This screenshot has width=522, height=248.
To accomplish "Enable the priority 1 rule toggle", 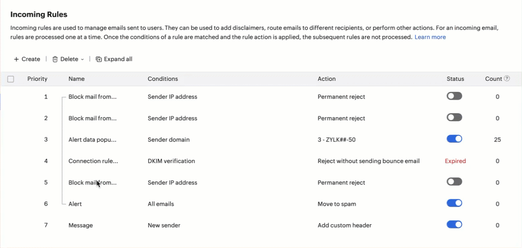I will (454, 96).
